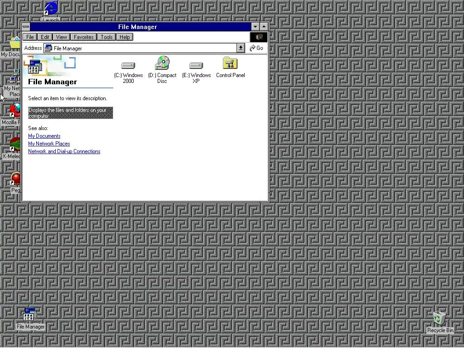Open the (C:) Windows 2000 drive icon

point(128,65)
